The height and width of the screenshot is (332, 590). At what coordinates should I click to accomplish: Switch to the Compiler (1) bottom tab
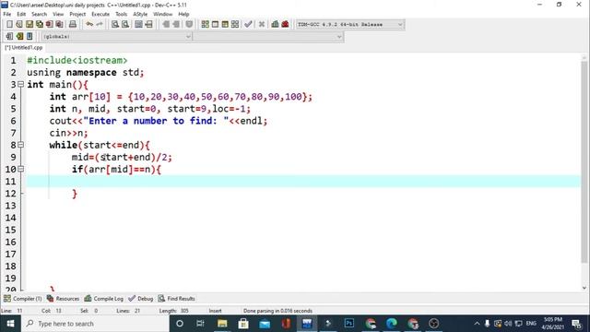point(22,299)
